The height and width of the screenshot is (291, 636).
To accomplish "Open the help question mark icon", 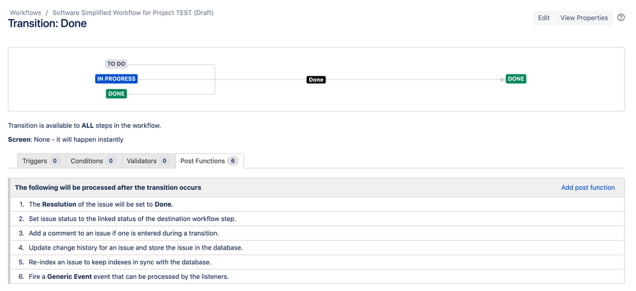I will point(621,17).
